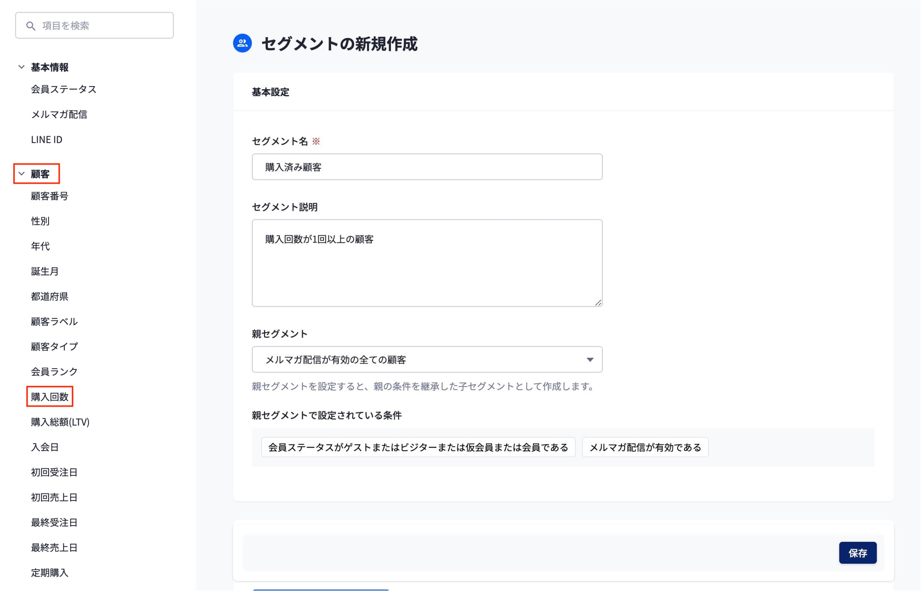Choose LINE ID from the sidebar
The height and width of the screenshot is (591, 922).
pyautogui.click(x=47, y=140)
